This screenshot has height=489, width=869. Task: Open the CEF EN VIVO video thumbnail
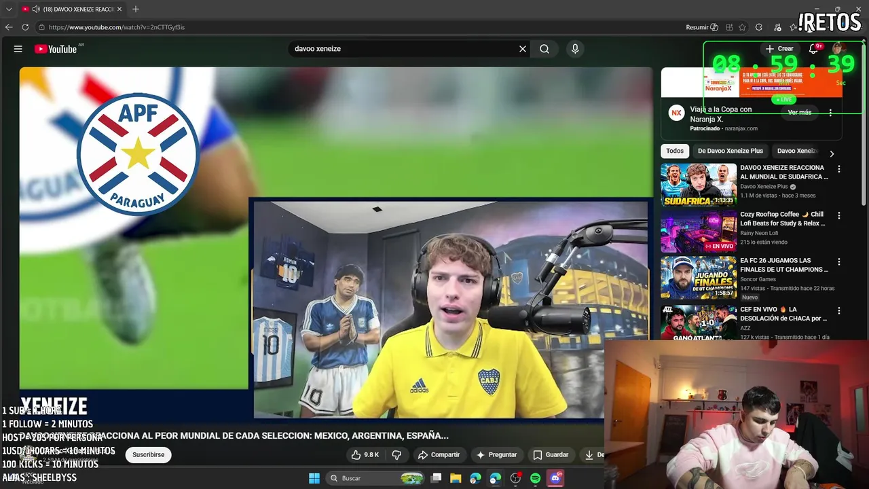[x=699, y=322]
